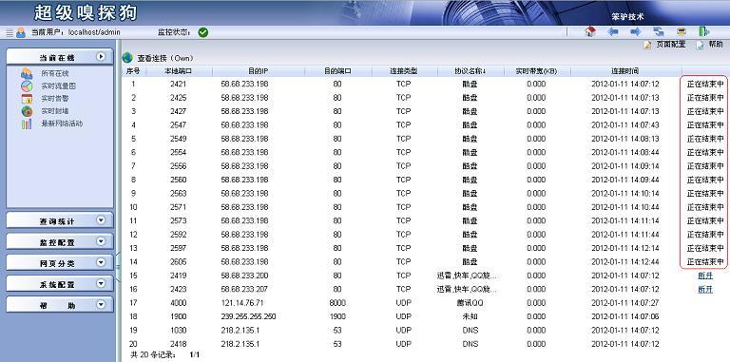
Task: Click the green logout door icon
Action: 704,32
